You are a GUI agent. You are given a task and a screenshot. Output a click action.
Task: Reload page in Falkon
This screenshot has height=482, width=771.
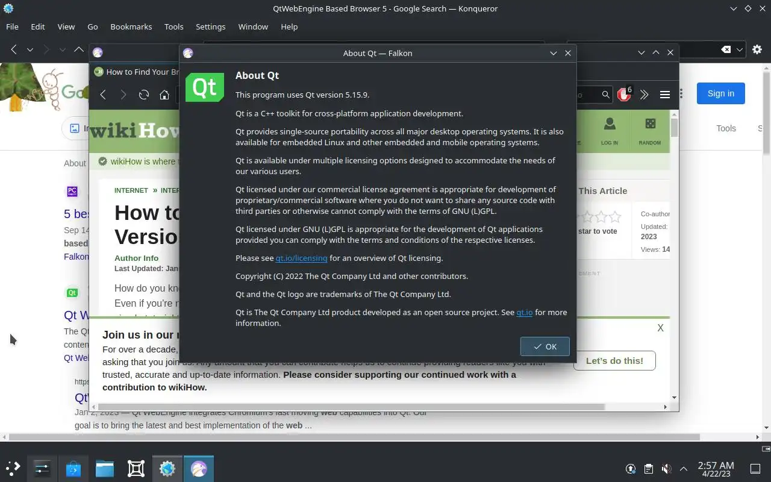coord(144,95)
